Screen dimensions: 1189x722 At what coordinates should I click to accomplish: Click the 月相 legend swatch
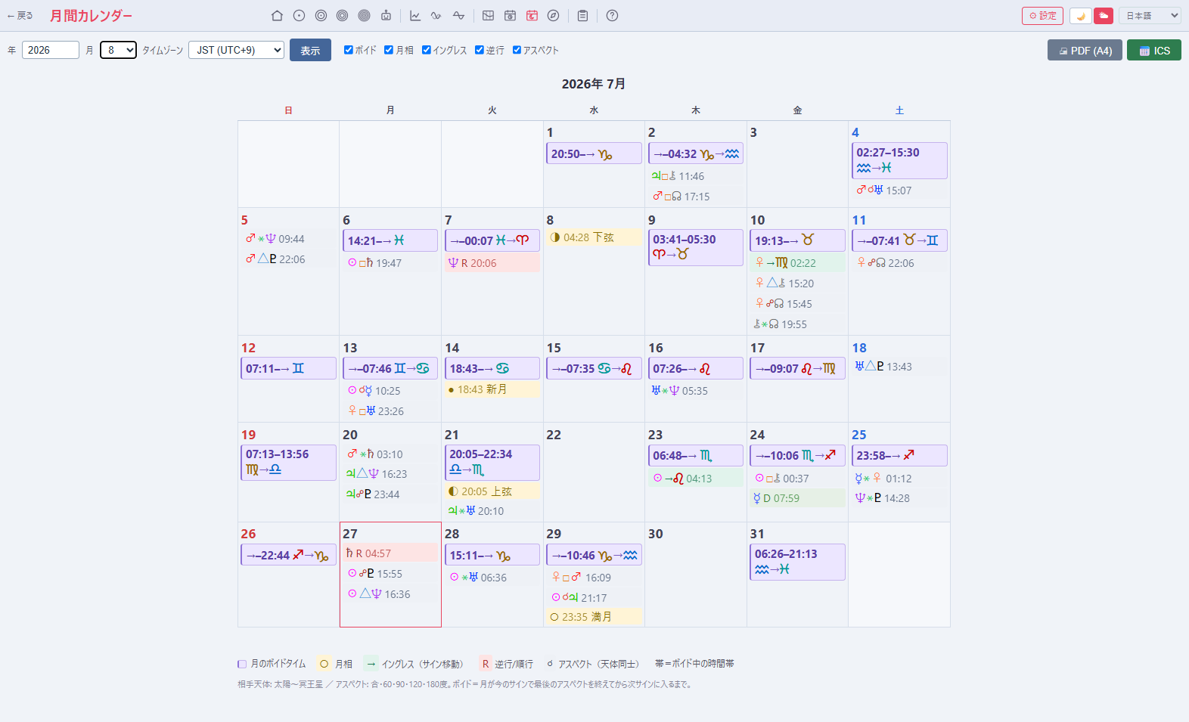(324, 664)
